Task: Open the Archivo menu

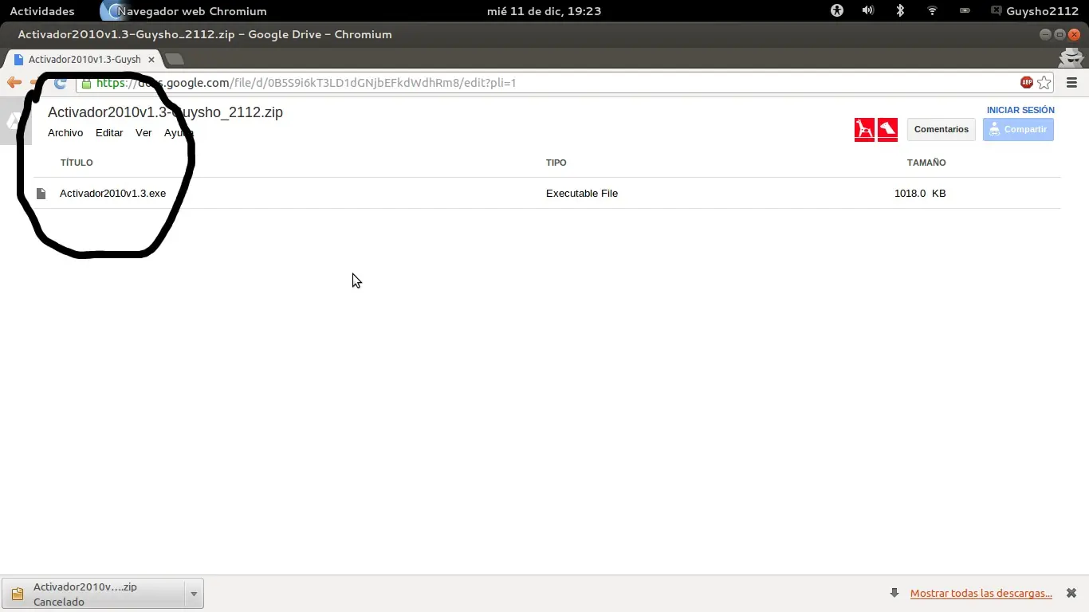Action: pyautogui.click(x=65, y=133)
